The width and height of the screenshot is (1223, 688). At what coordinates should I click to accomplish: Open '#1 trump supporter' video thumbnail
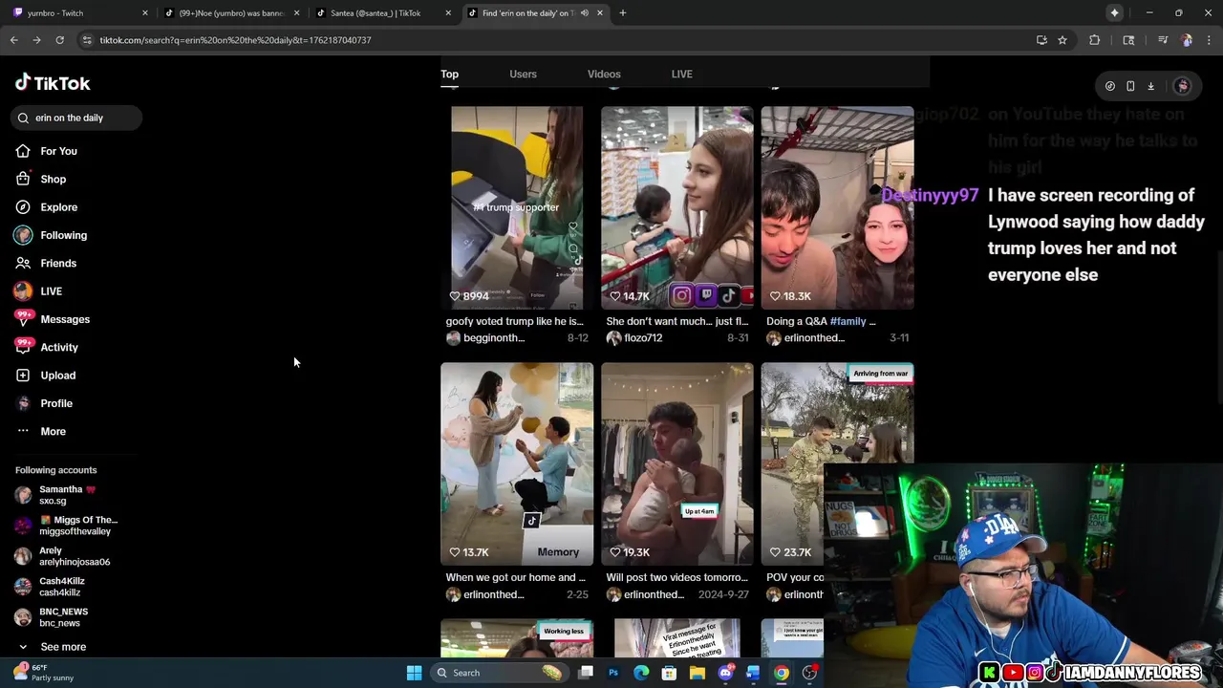[x=517, y=207]
